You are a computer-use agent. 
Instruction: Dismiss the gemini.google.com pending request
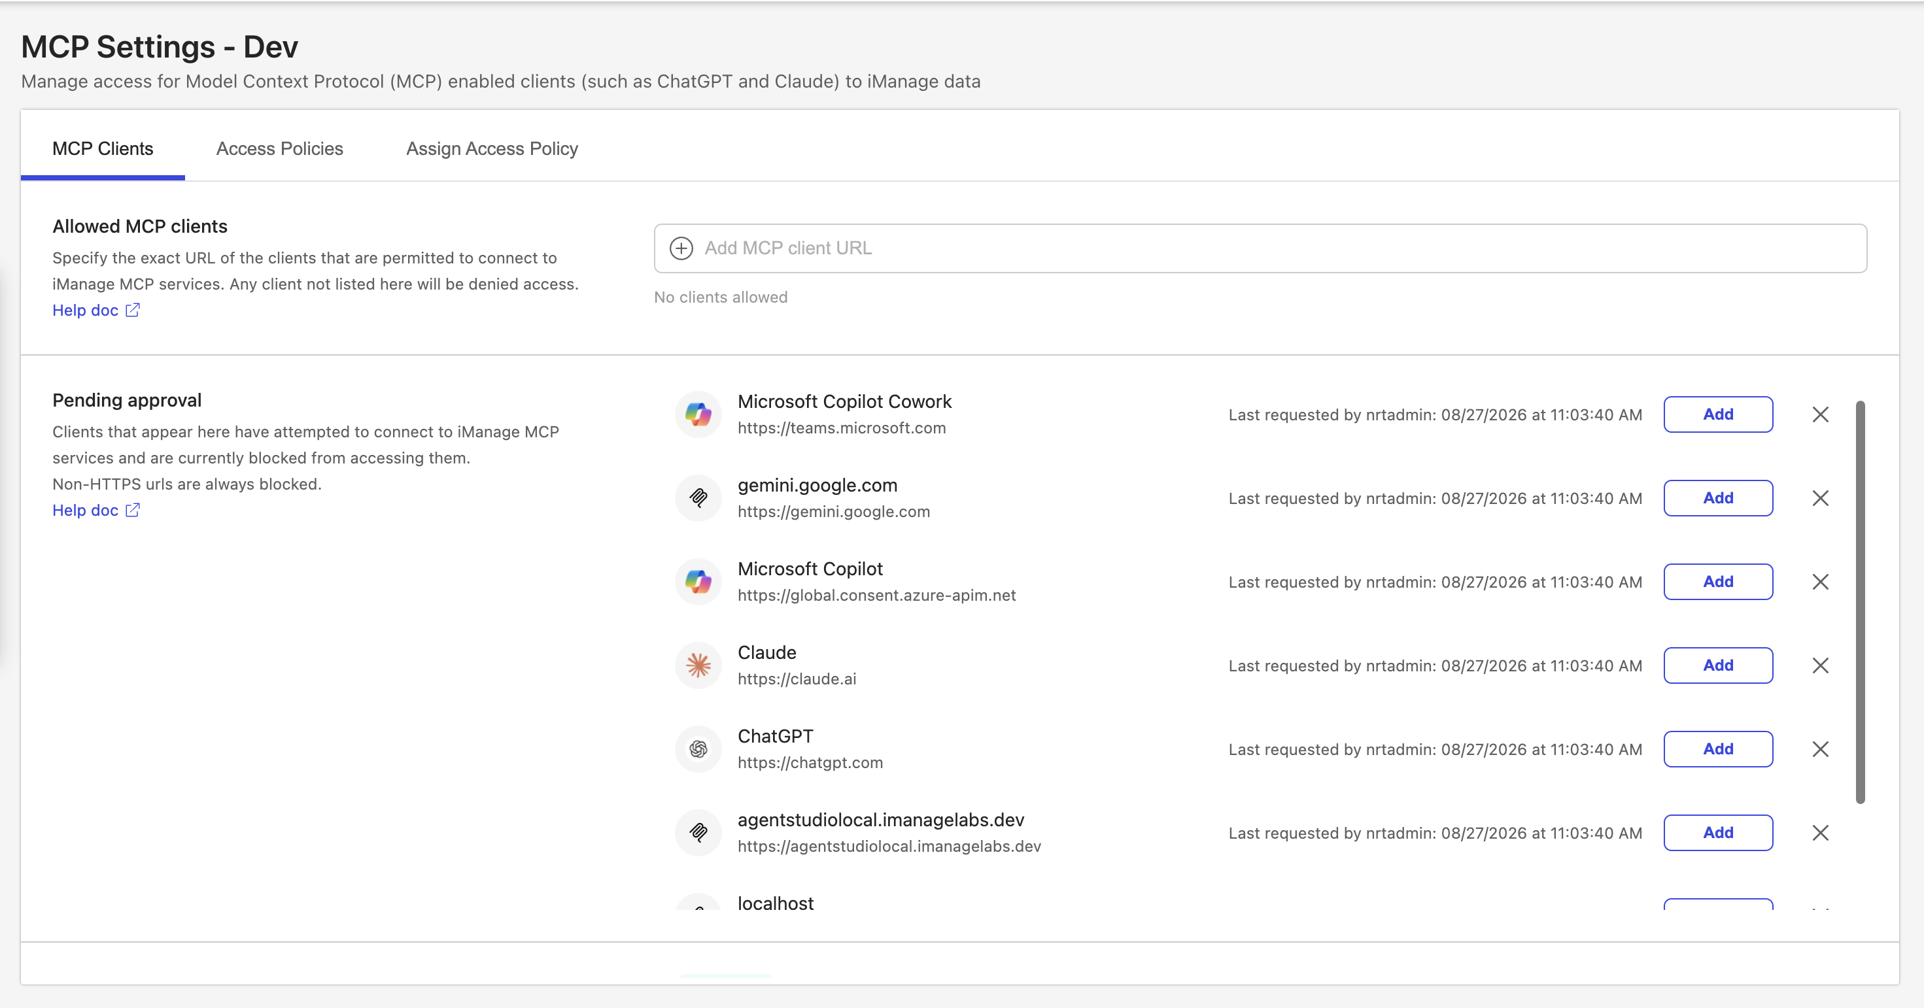[1820, 498]
